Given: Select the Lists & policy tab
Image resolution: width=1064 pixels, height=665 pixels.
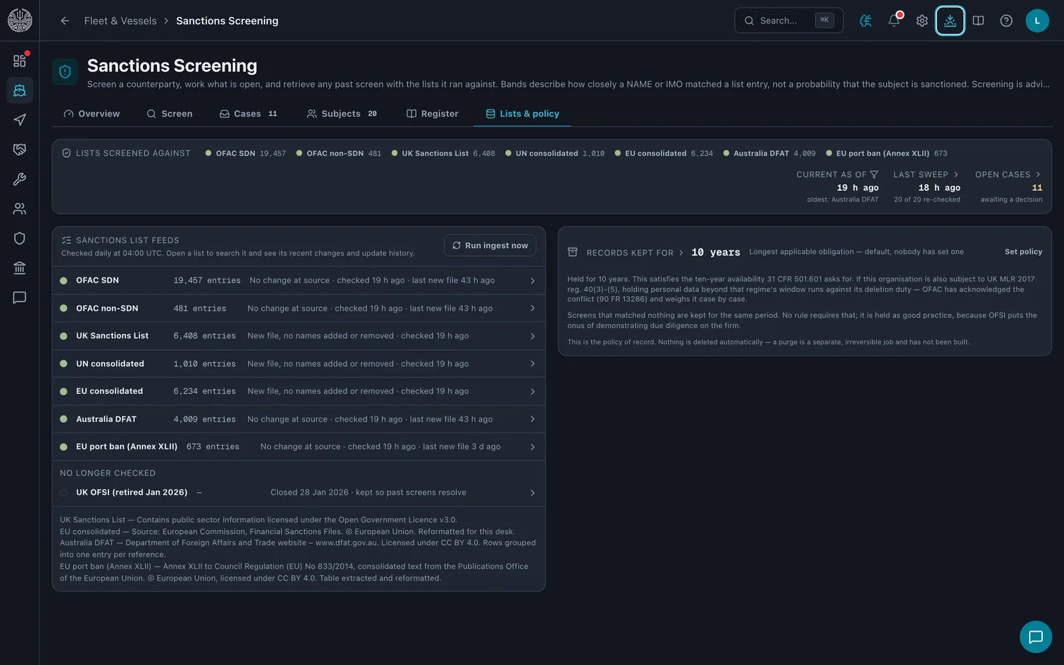Looking at the screenshot, I should tap(522, 114).
